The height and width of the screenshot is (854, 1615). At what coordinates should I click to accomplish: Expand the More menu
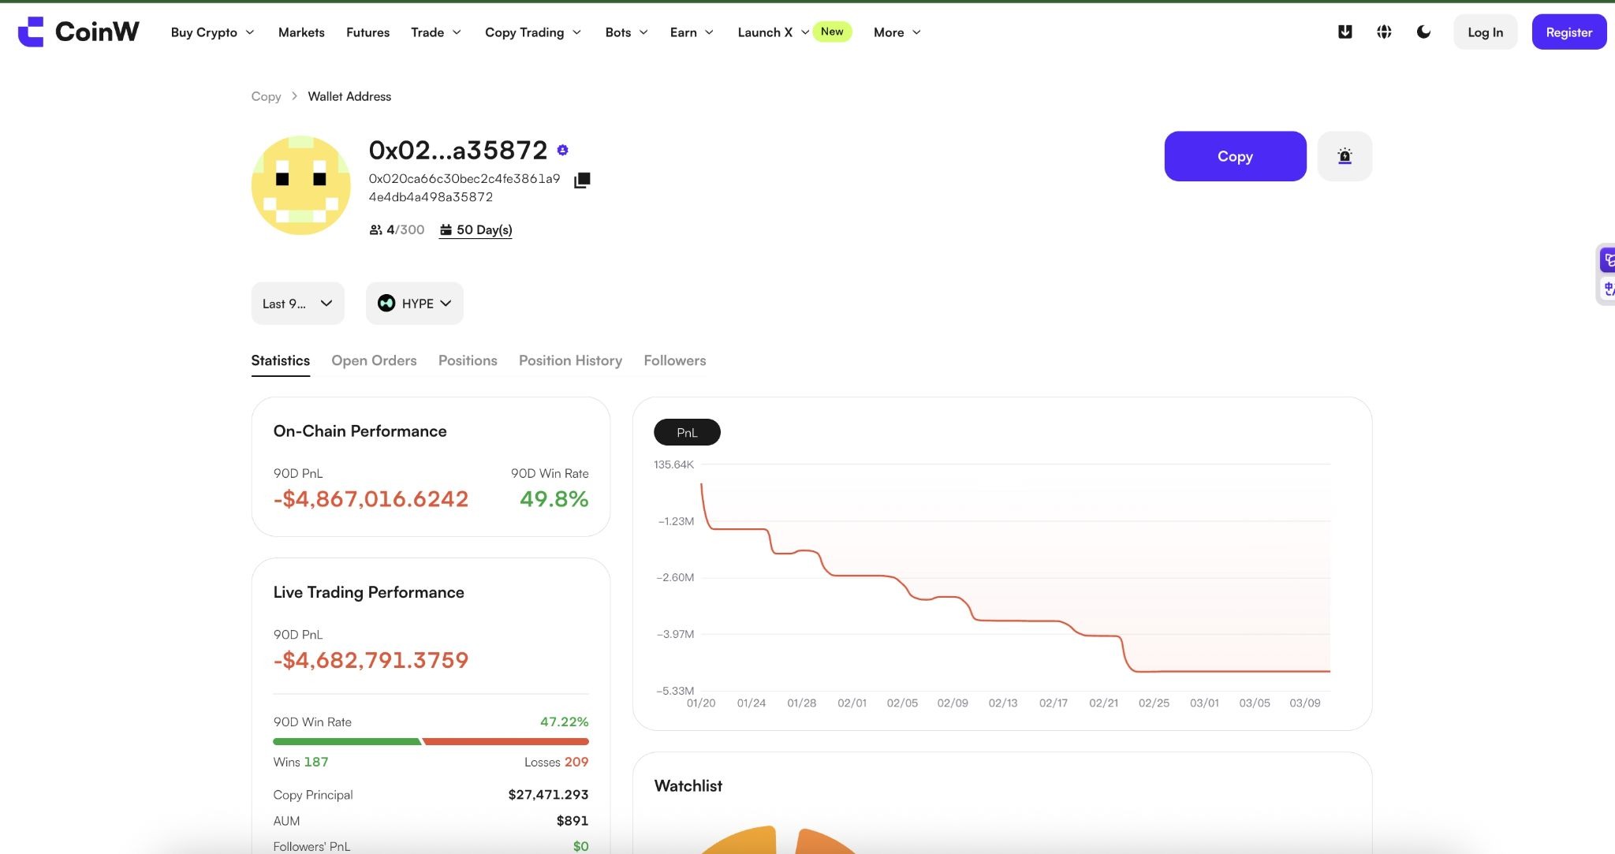[897, 32]
